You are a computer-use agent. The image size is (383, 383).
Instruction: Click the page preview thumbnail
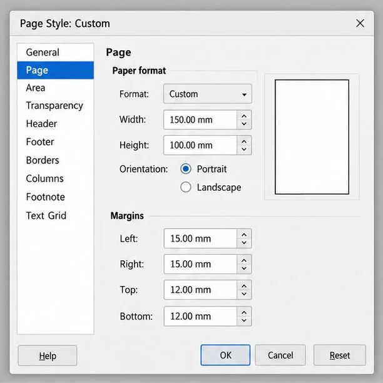pos(312,137)
